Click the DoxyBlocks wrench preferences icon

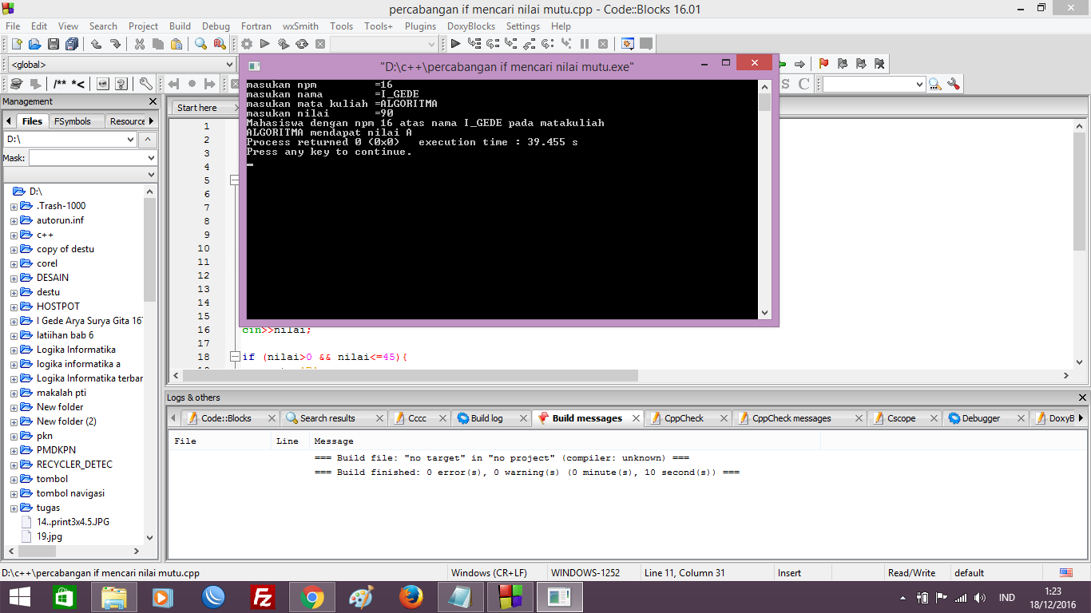coord(146,84)
